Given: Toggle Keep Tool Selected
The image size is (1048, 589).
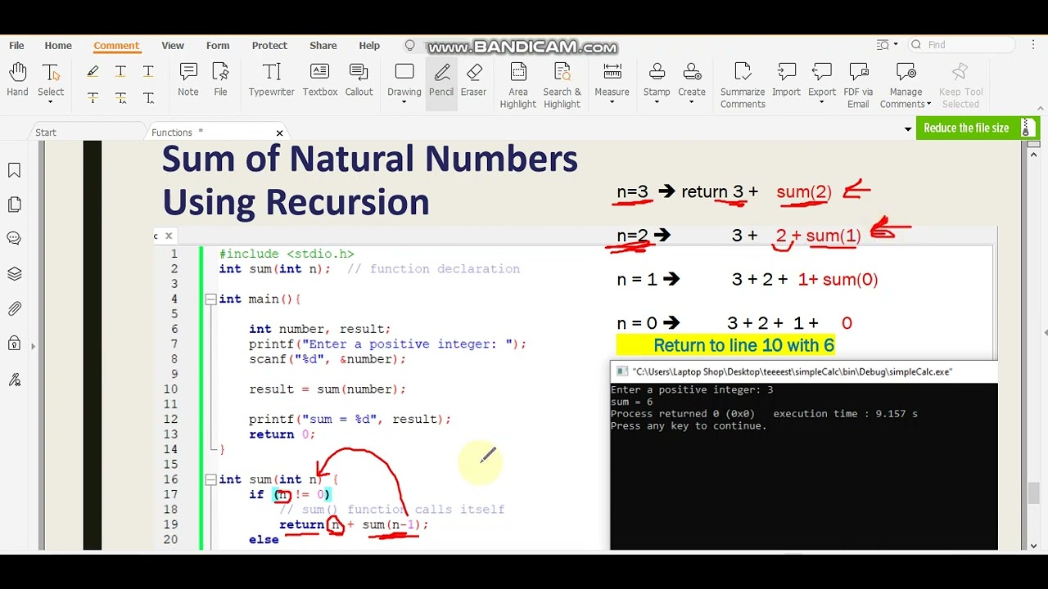Looking at the screenshot, I should pyautogui.click(x=960, y=86).
